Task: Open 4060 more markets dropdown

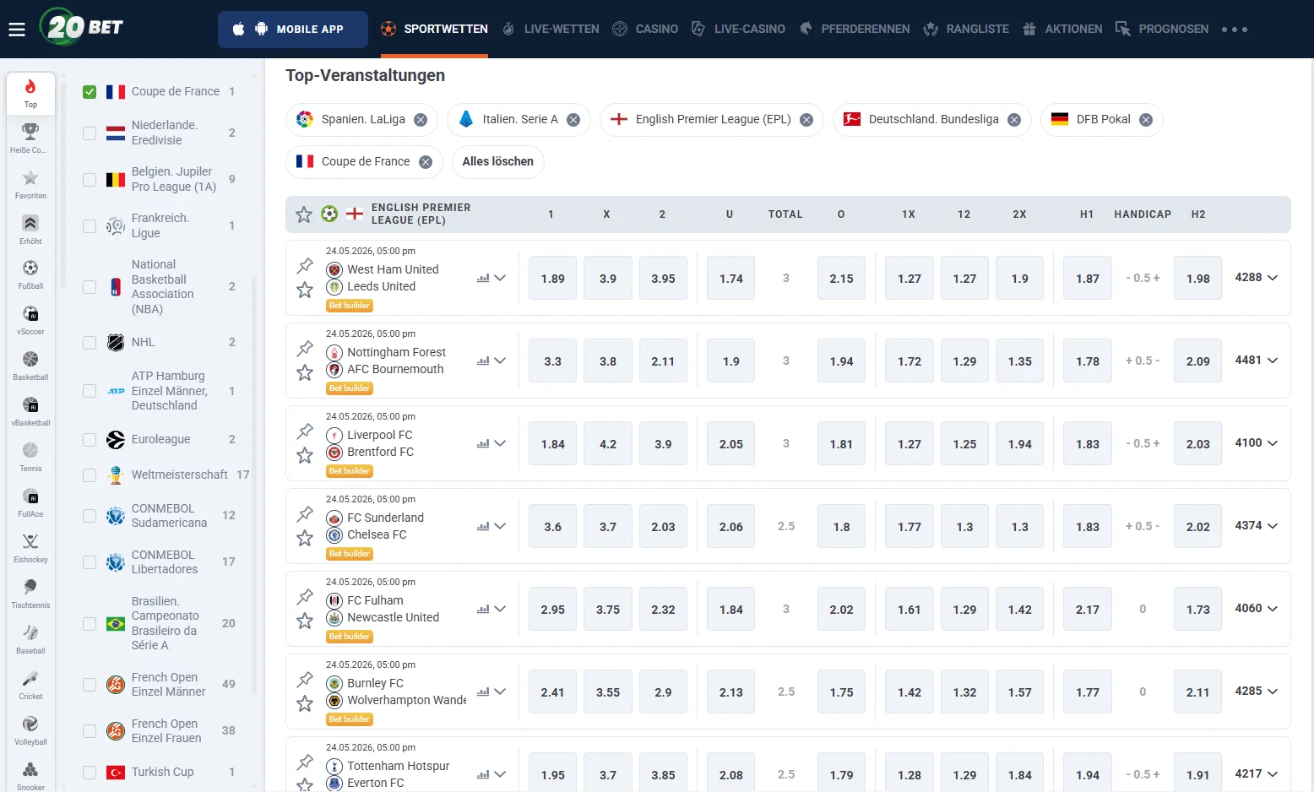Action: (1257, 609)
